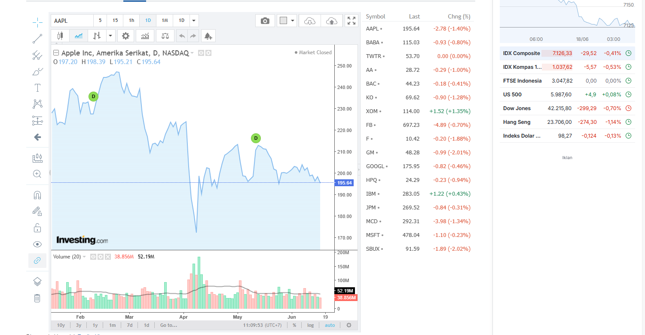Open Apple Inc series settings gear
The image size is (645, 335).
(x=208, y=53)
